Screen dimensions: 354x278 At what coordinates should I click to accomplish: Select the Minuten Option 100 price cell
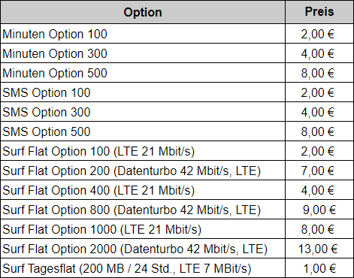pos(319,34)
